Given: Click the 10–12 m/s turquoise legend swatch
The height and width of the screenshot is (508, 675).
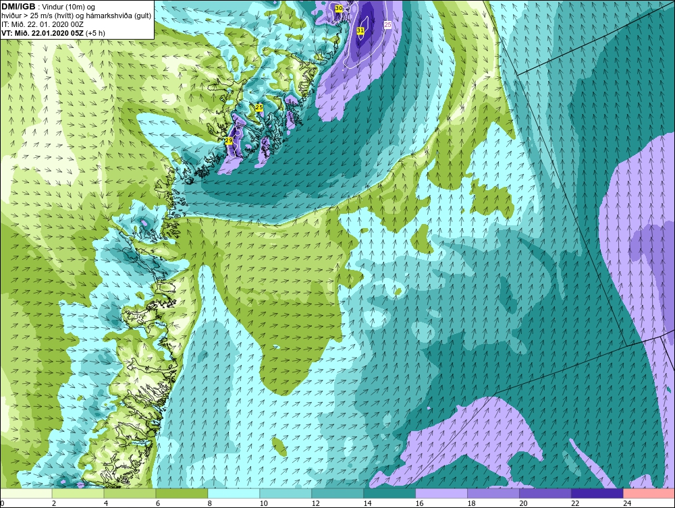Looking at the screenshot, I should (x=286, y=493).
